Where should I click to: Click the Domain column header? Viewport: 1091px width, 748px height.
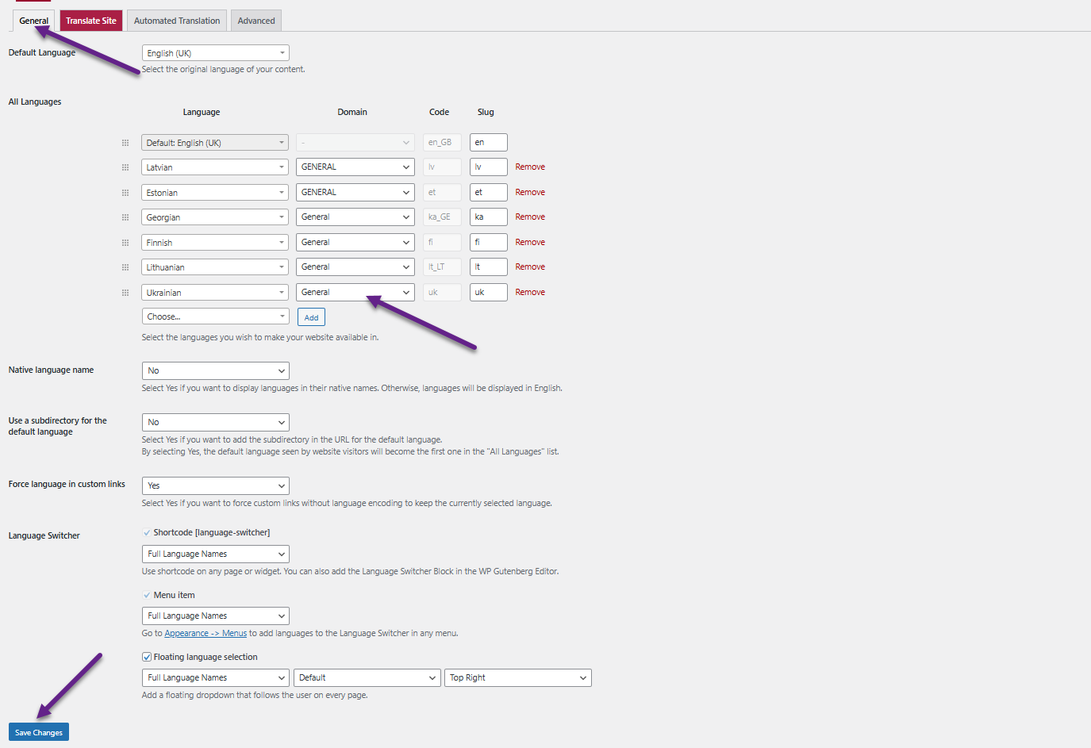[x=352, y=112]
